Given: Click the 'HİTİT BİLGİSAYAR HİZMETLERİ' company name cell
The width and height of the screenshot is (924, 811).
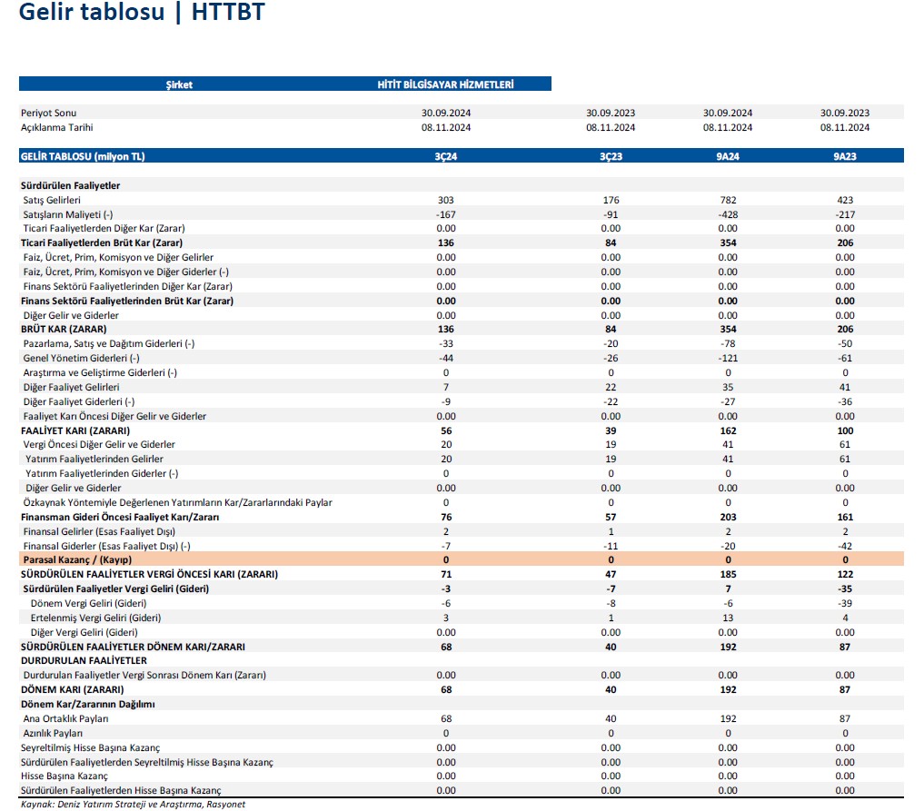Looking at the screenshot, I should (445, 84).
